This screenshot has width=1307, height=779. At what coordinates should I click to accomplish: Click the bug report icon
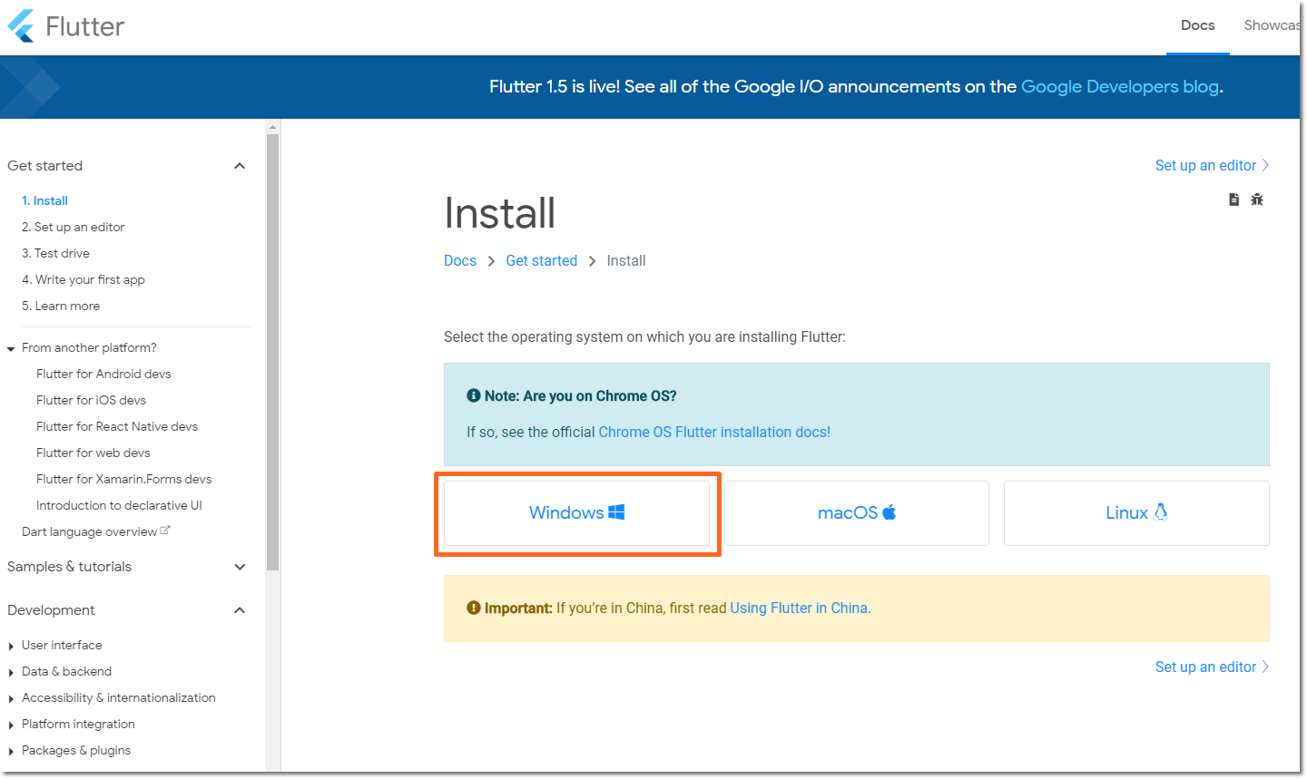(1257, 200)
